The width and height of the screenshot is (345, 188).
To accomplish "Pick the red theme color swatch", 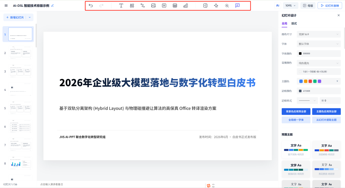I will [x=310, y=81].
